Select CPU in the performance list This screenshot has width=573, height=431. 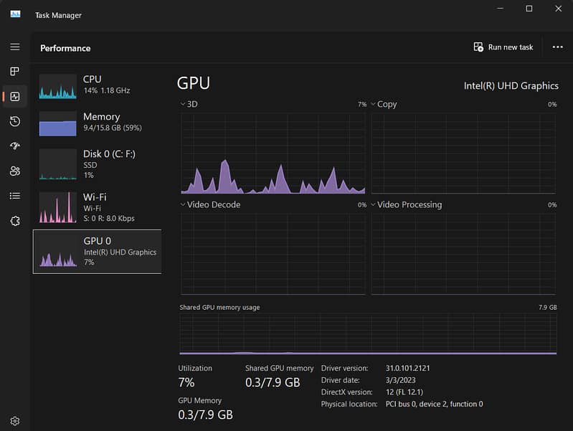pos(97,85)
